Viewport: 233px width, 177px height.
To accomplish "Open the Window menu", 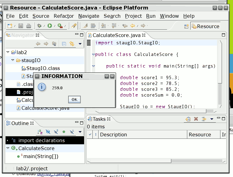I will tap(169, 16).
